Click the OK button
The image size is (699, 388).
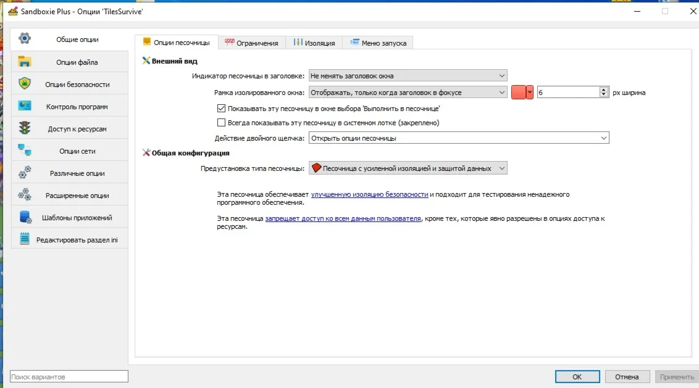(x=577, y=377)
